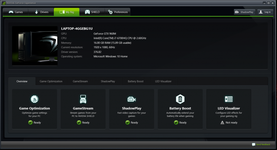Click the Game Optimization gauge icon
This screenshot has width=277, height=150.
[x=34, y=99]
